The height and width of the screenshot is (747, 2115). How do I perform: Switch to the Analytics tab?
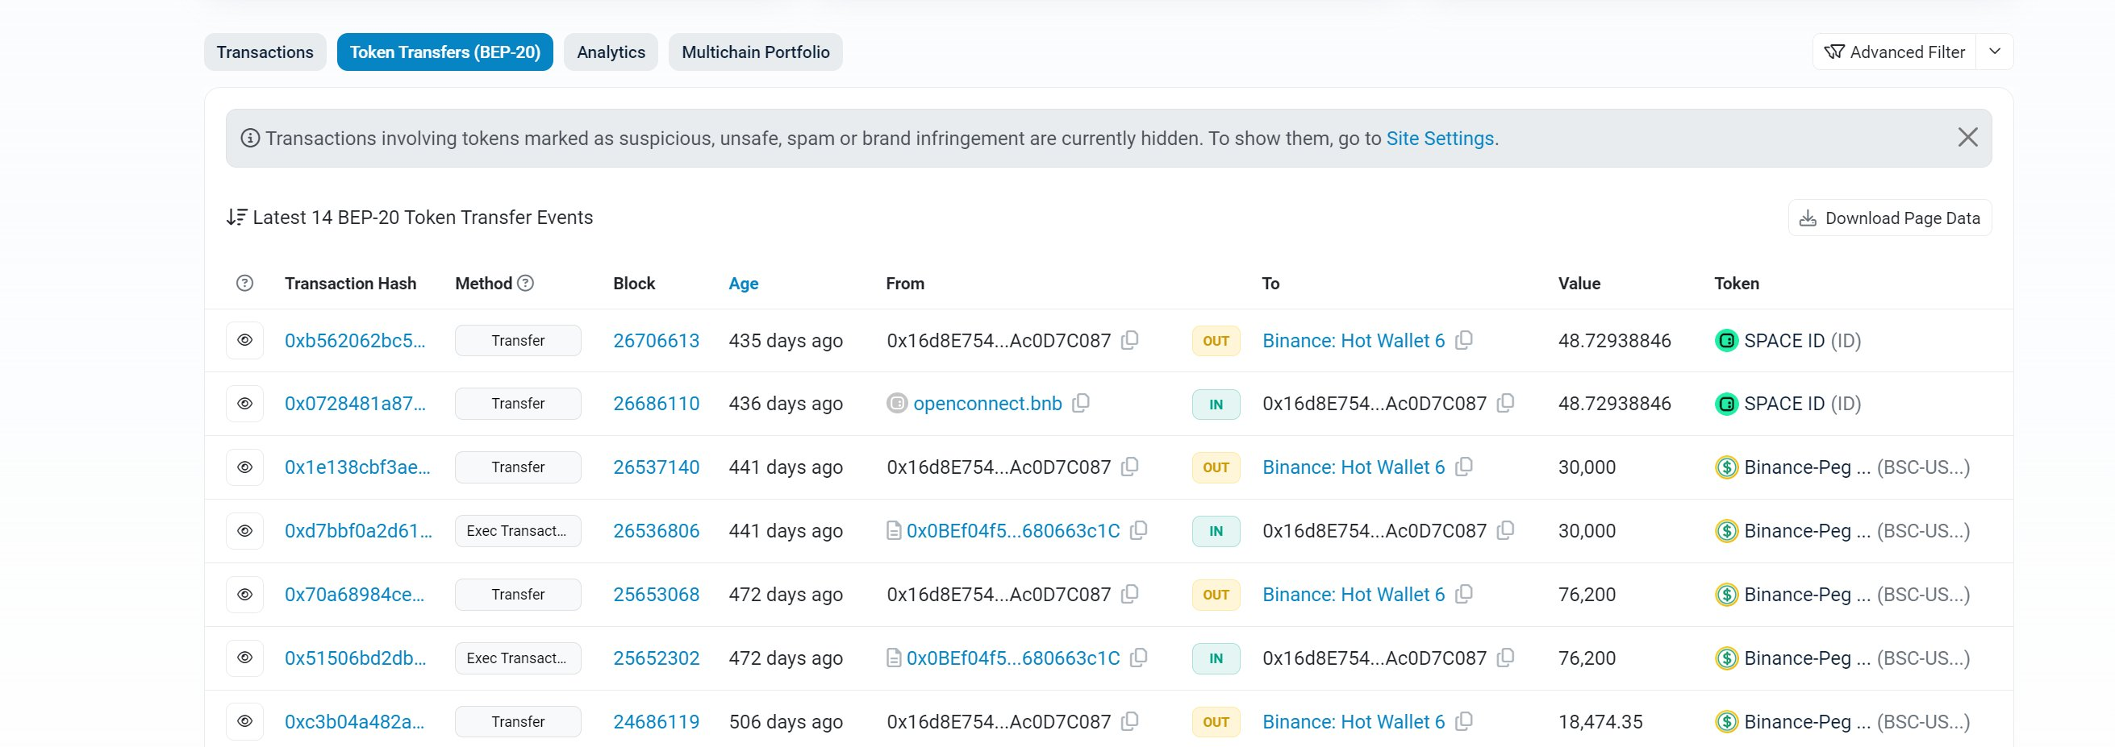(x=611, y=52)
